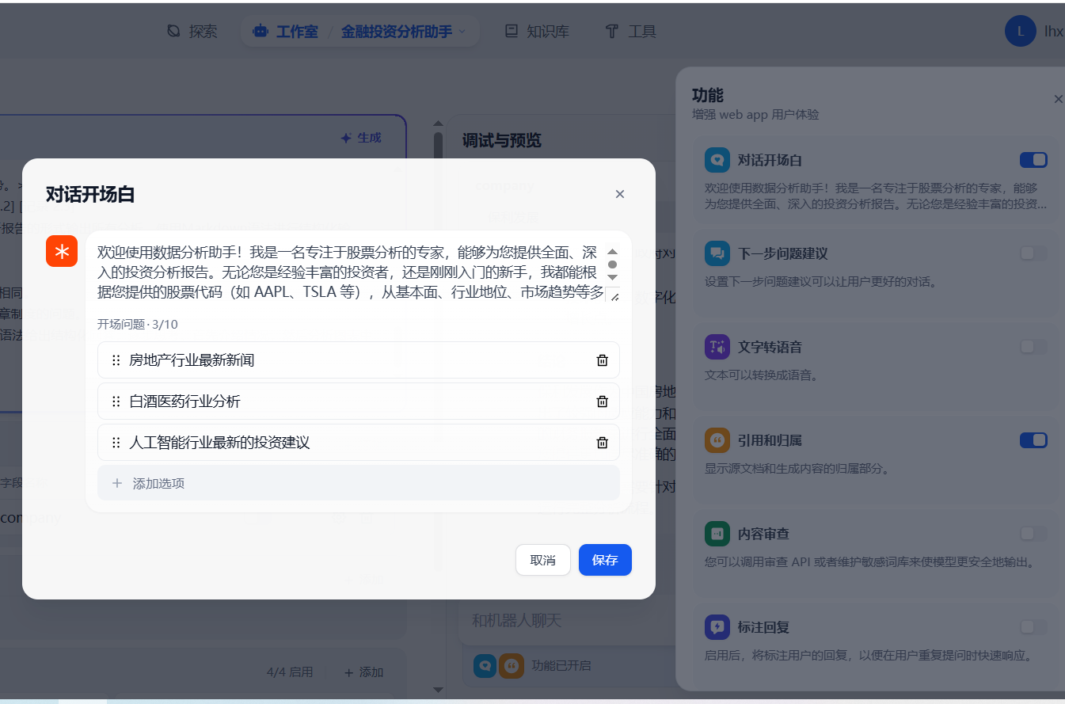Save the conversation opener settings
Screen dimensions: 1065x704
click(605, 560)
